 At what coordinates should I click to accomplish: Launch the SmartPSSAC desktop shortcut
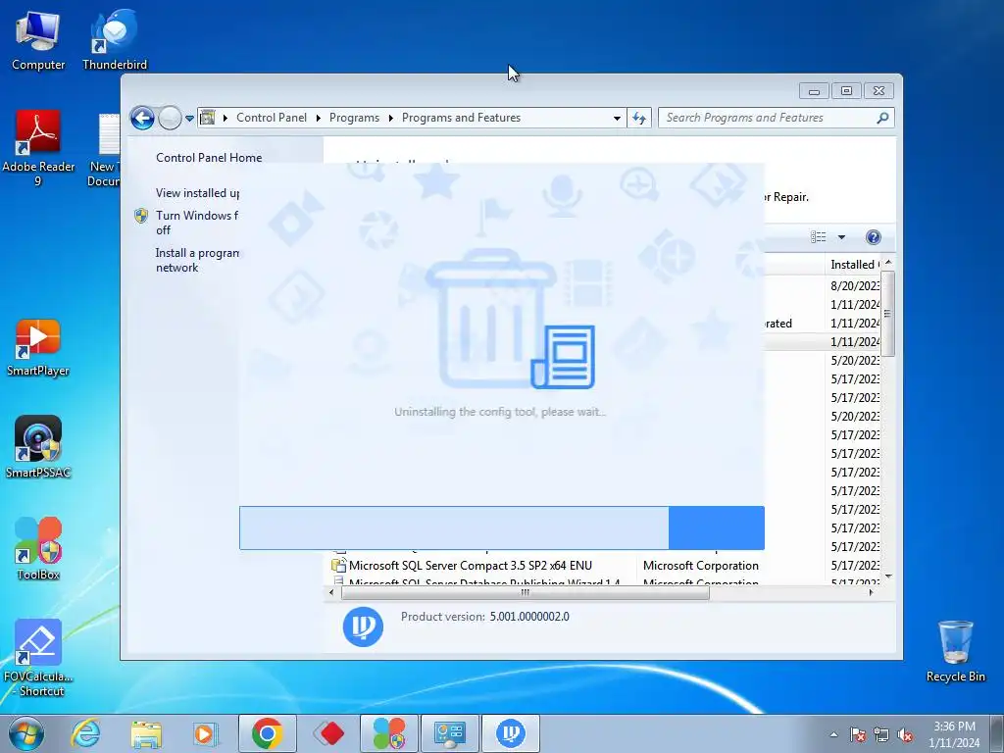pyautogui.click(x=38, y=447)
